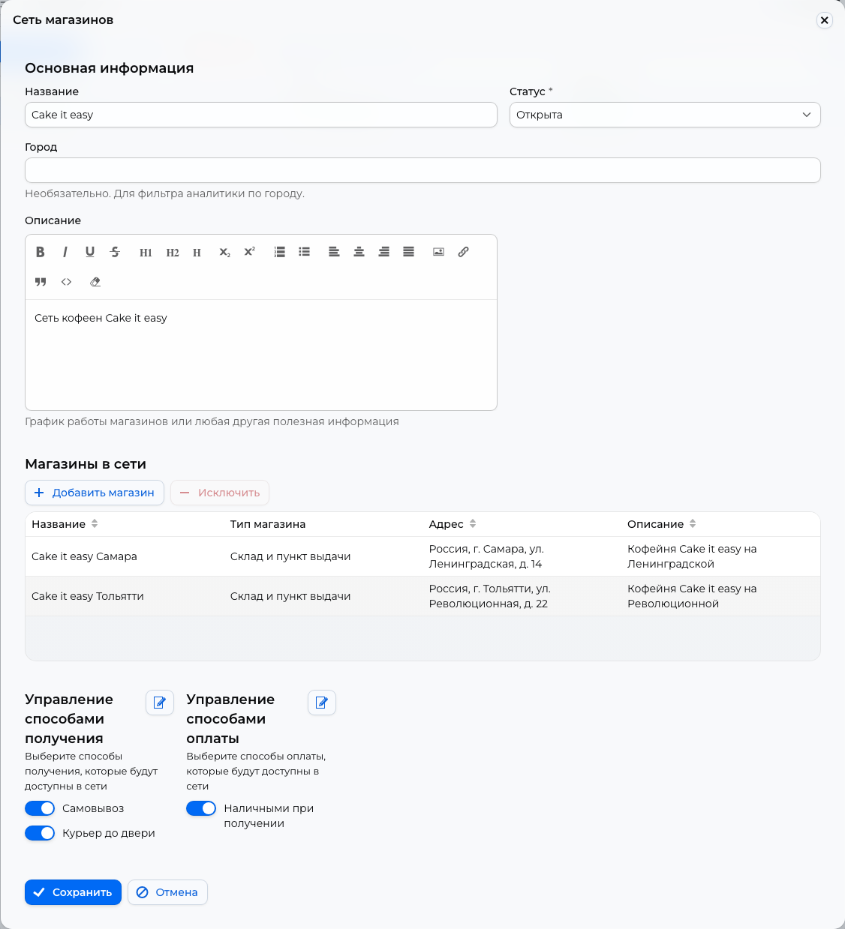The height and width of the screenshot is (929, 845).
Task: Apply blockquote formatting
Action: click(x=41, y=282)
